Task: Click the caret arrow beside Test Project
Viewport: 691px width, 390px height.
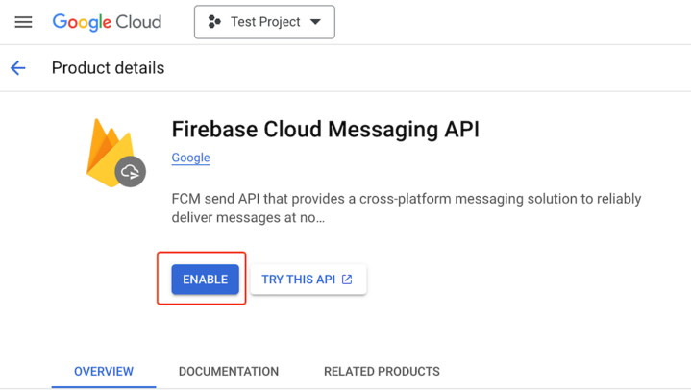Action: [315, 22]
